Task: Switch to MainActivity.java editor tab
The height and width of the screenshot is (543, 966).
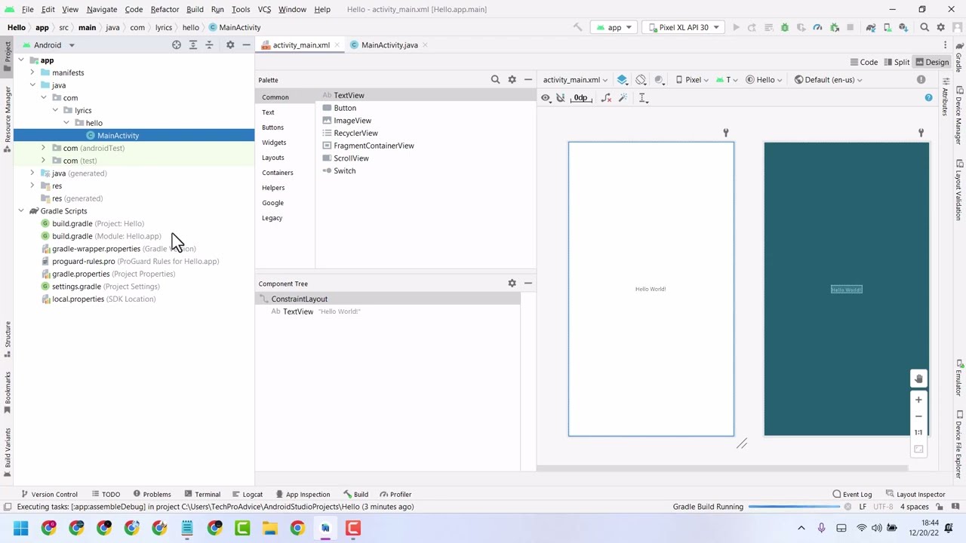Action: tap(389, 45)
